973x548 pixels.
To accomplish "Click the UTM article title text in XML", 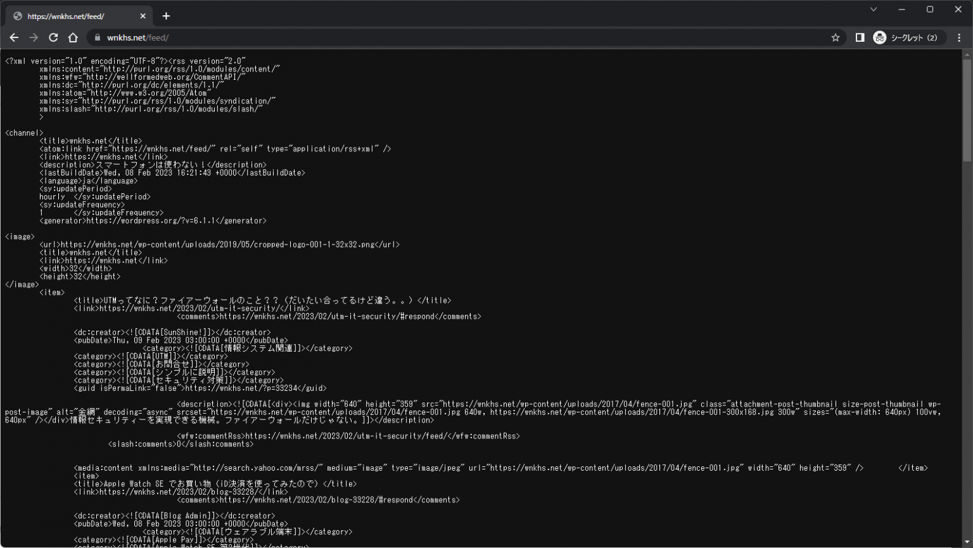I will tap(266, 300).
